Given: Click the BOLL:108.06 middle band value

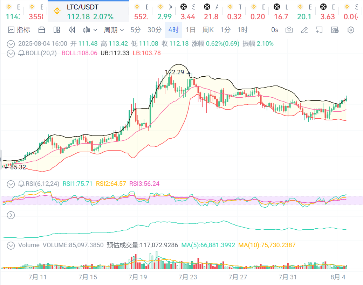Looking at the screenshot, I should [80, 53].
